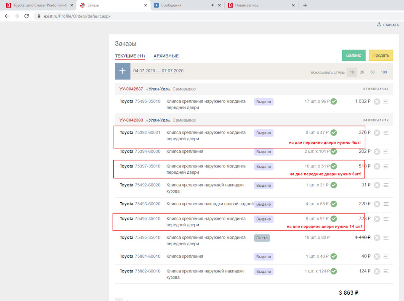Open the row menu for 75392-60031

pyautogui.click(x=386, y=133)
